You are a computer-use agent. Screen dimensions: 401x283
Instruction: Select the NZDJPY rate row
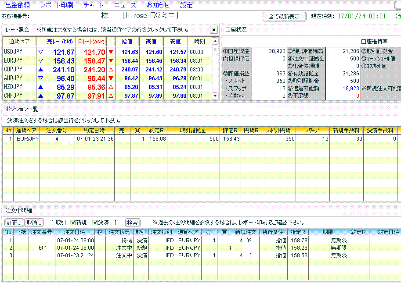pyautogui.click(x=108, y=87)
